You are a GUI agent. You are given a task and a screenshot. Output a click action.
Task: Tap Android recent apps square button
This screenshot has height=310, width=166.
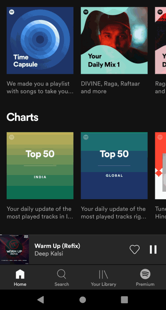click(124, 300)
